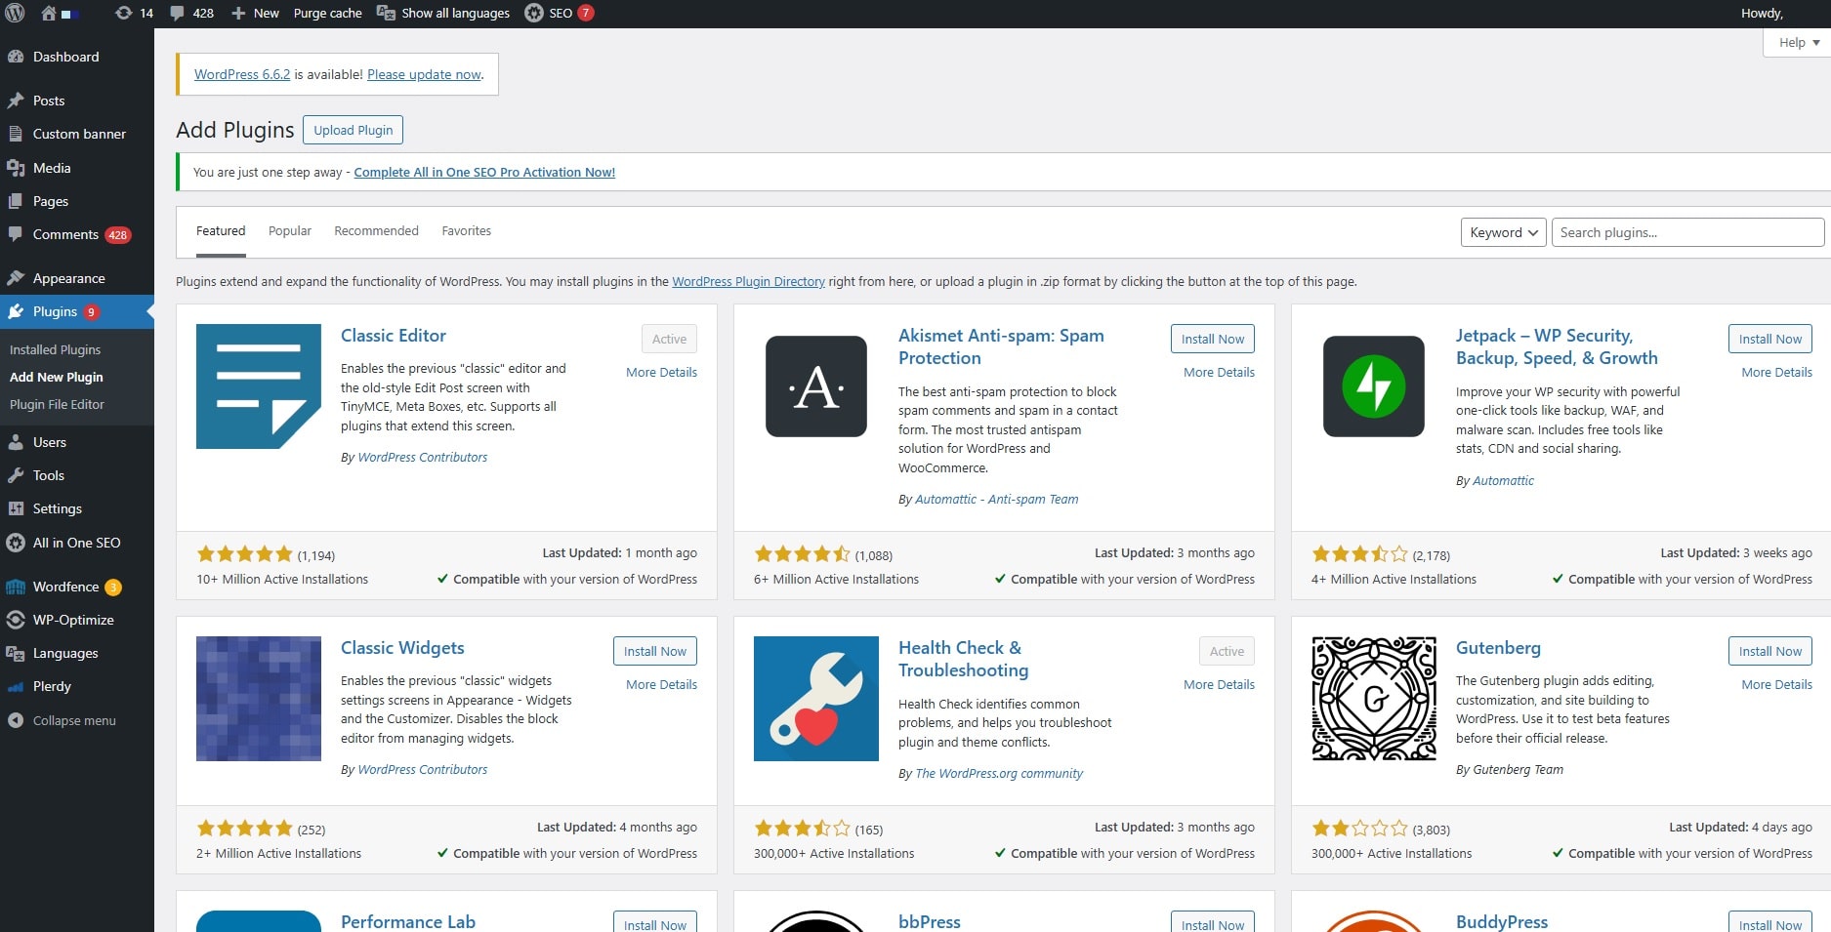Click the Jetpack plugin icon
This screenshot has width=1831, height=932.
1374,386
